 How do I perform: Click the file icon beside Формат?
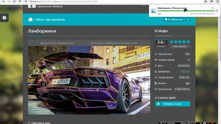(x=156, y=83)
